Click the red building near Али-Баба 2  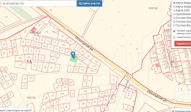(33, 30)
